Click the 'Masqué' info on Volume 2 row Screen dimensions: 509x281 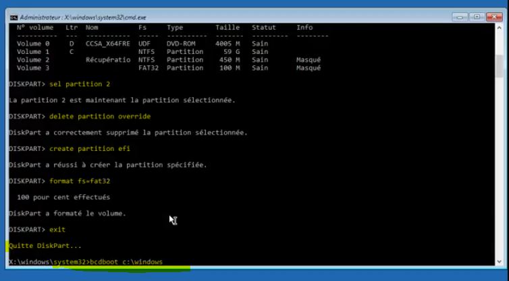pyautogui.click(x=309, y=60)
